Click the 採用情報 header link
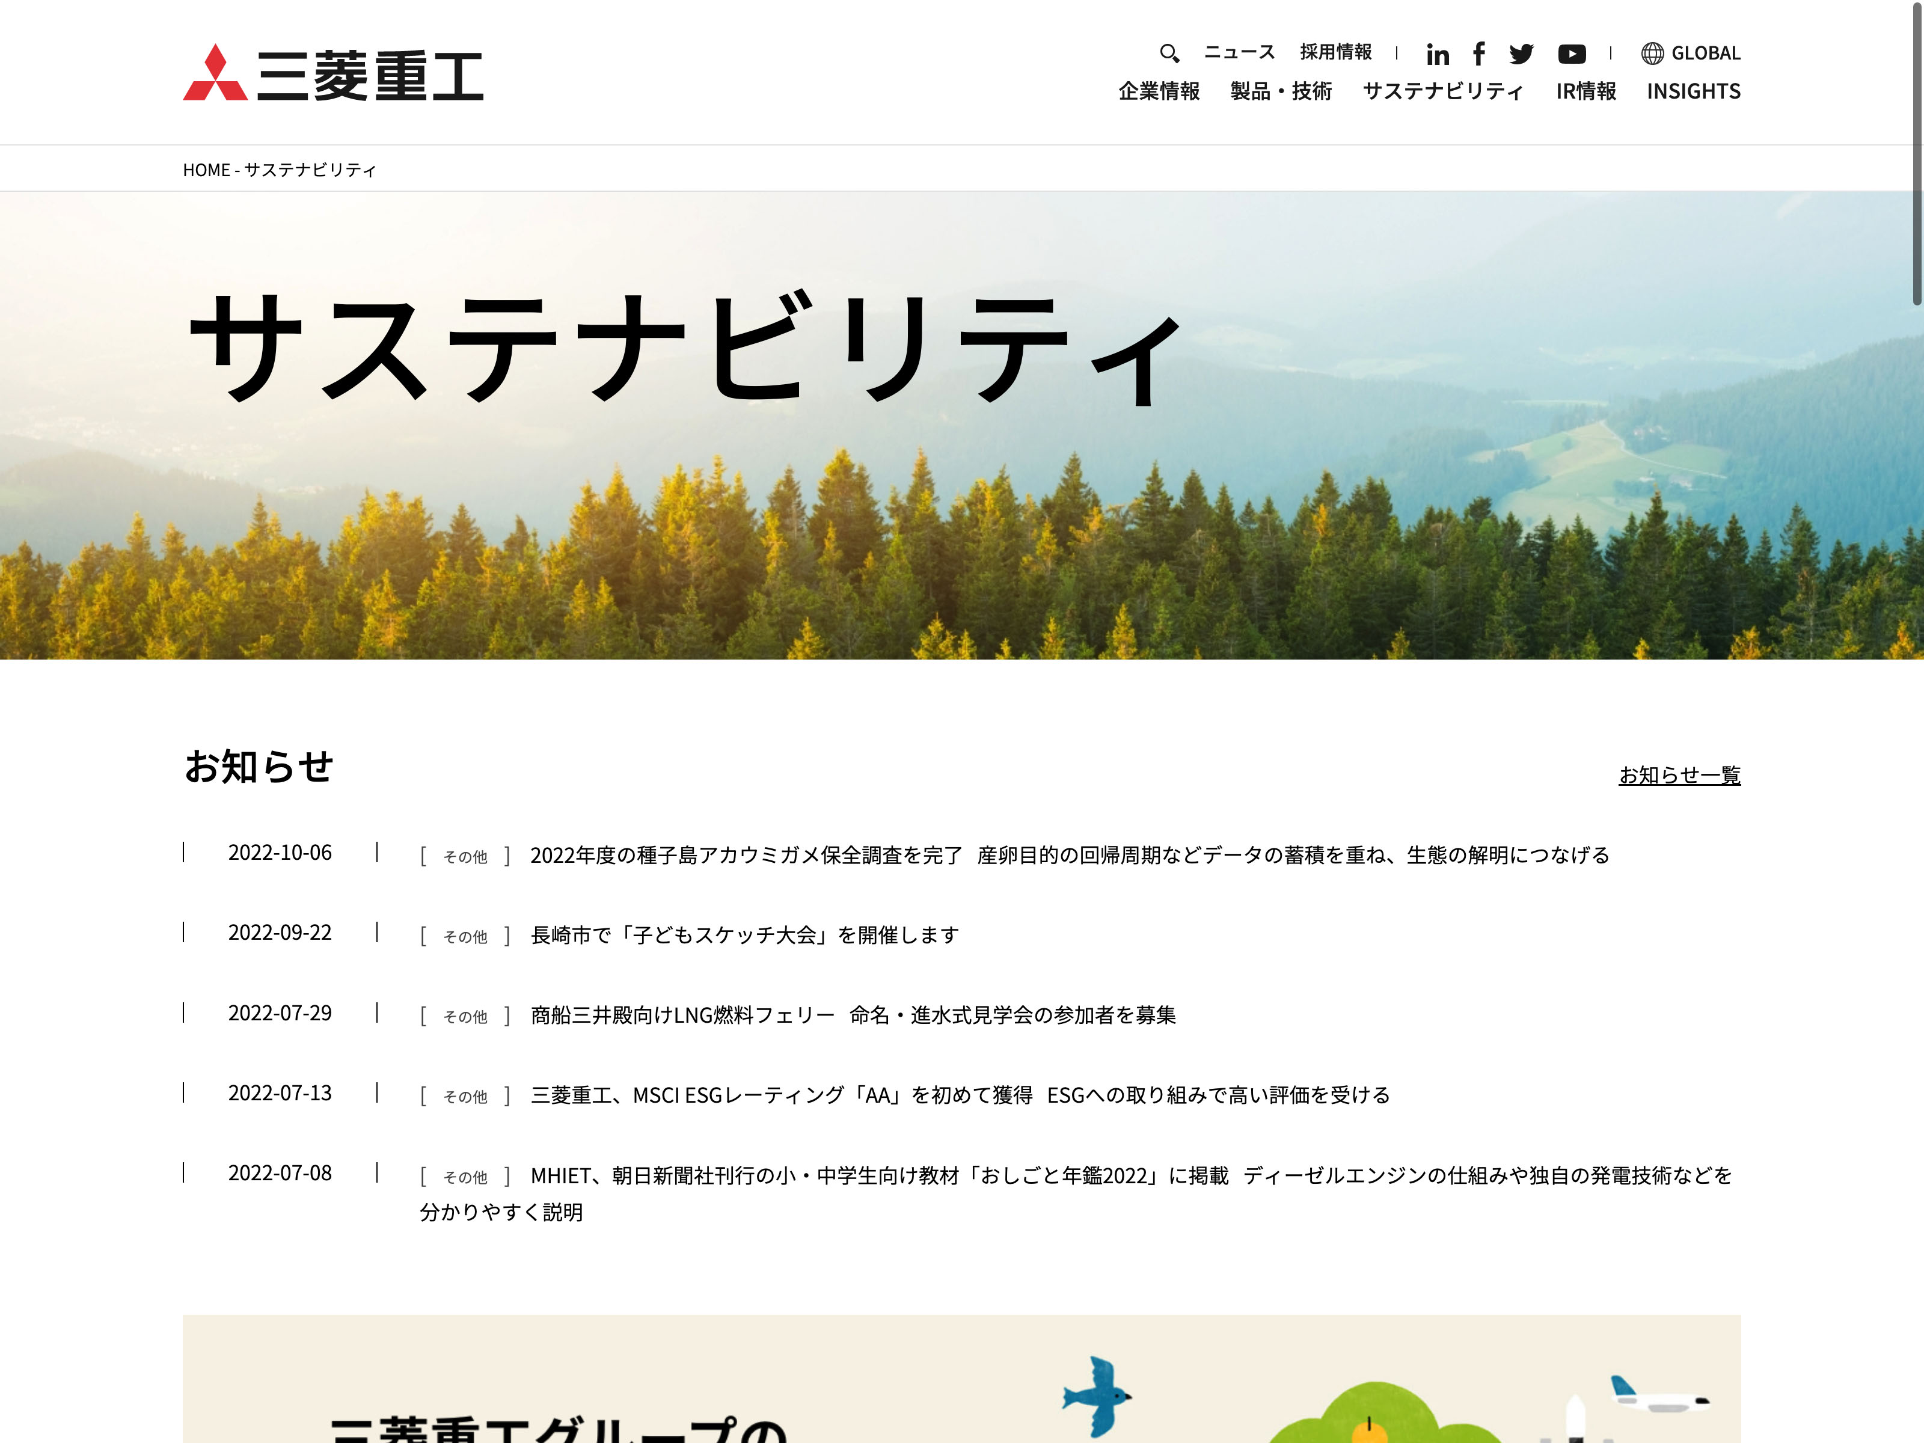The width and height of the screenshot is (1924, 1443). point(1335,52)
